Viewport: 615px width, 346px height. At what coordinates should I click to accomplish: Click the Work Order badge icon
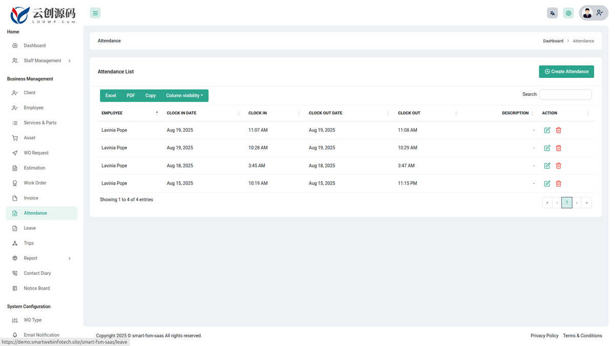(15, 183)
